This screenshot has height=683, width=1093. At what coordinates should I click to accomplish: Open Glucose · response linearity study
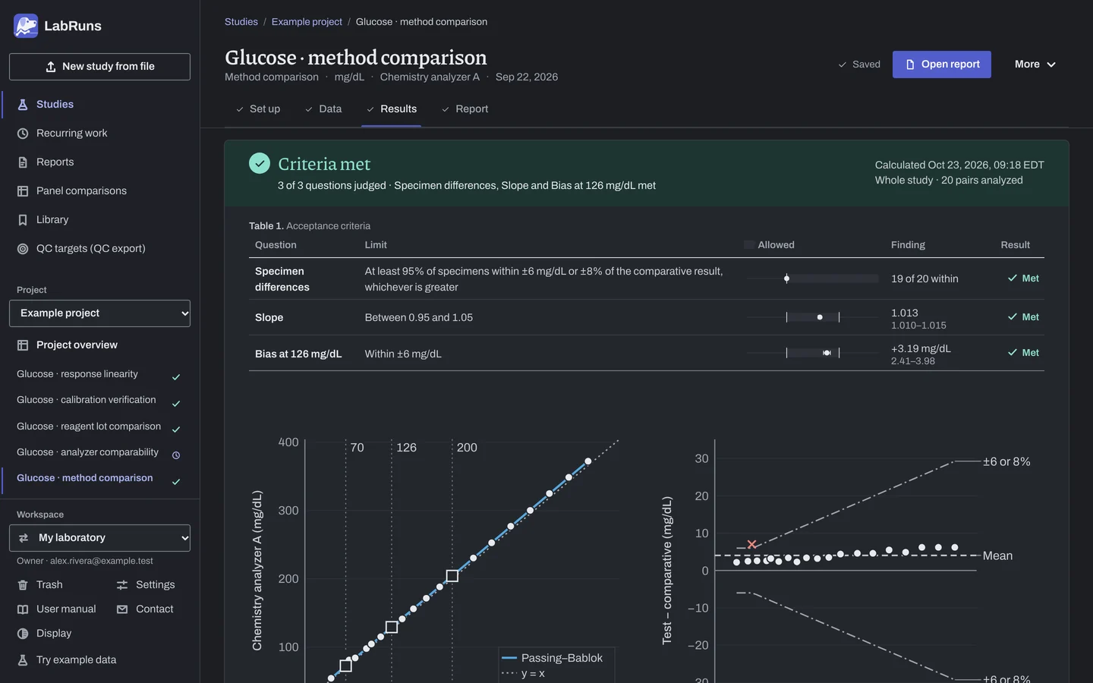[x=77, y=374]
